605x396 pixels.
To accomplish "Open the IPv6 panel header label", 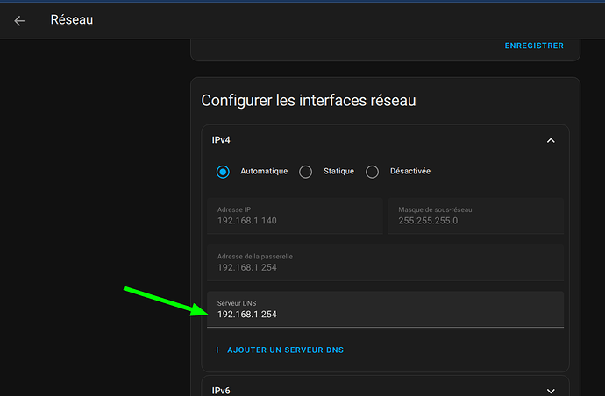I will click(x=221, y=391).
